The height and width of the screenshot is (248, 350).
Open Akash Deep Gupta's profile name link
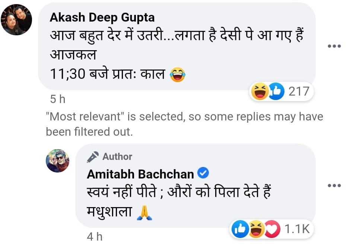[102, 17]
